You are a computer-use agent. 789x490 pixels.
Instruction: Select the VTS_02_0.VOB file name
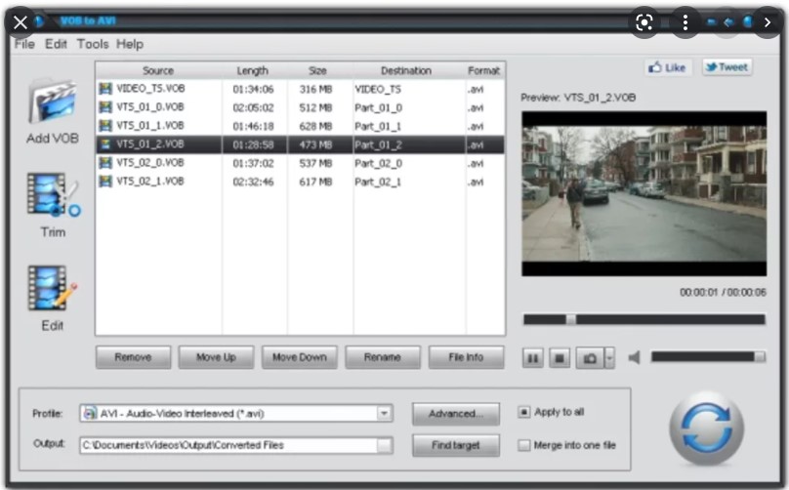(x=150, y=162)
